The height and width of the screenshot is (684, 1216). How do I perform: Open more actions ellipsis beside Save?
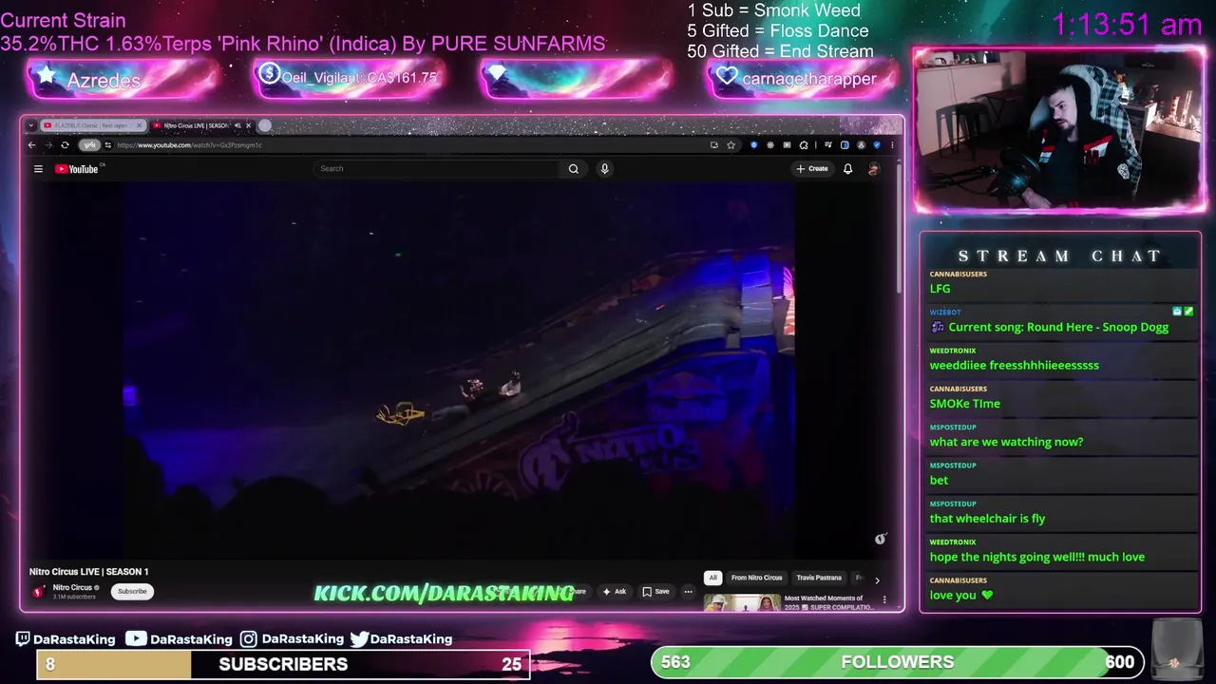tap(688, 592)
